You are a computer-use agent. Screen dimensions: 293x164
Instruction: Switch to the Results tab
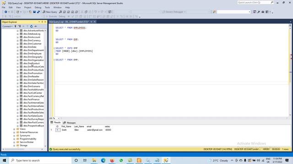click(55, 123)
